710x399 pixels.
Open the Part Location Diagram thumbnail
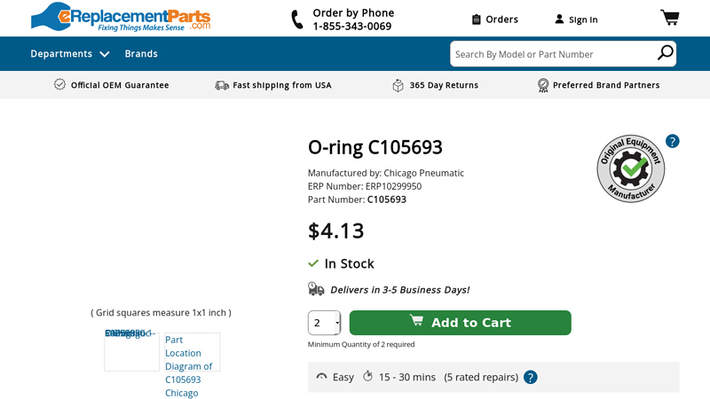(191, 352)
